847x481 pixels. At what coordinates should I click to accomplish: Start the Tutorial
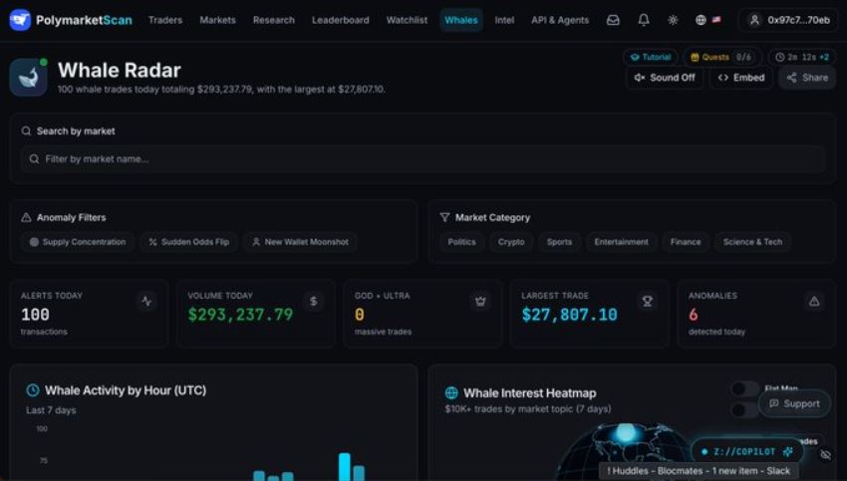click(651, 57)
